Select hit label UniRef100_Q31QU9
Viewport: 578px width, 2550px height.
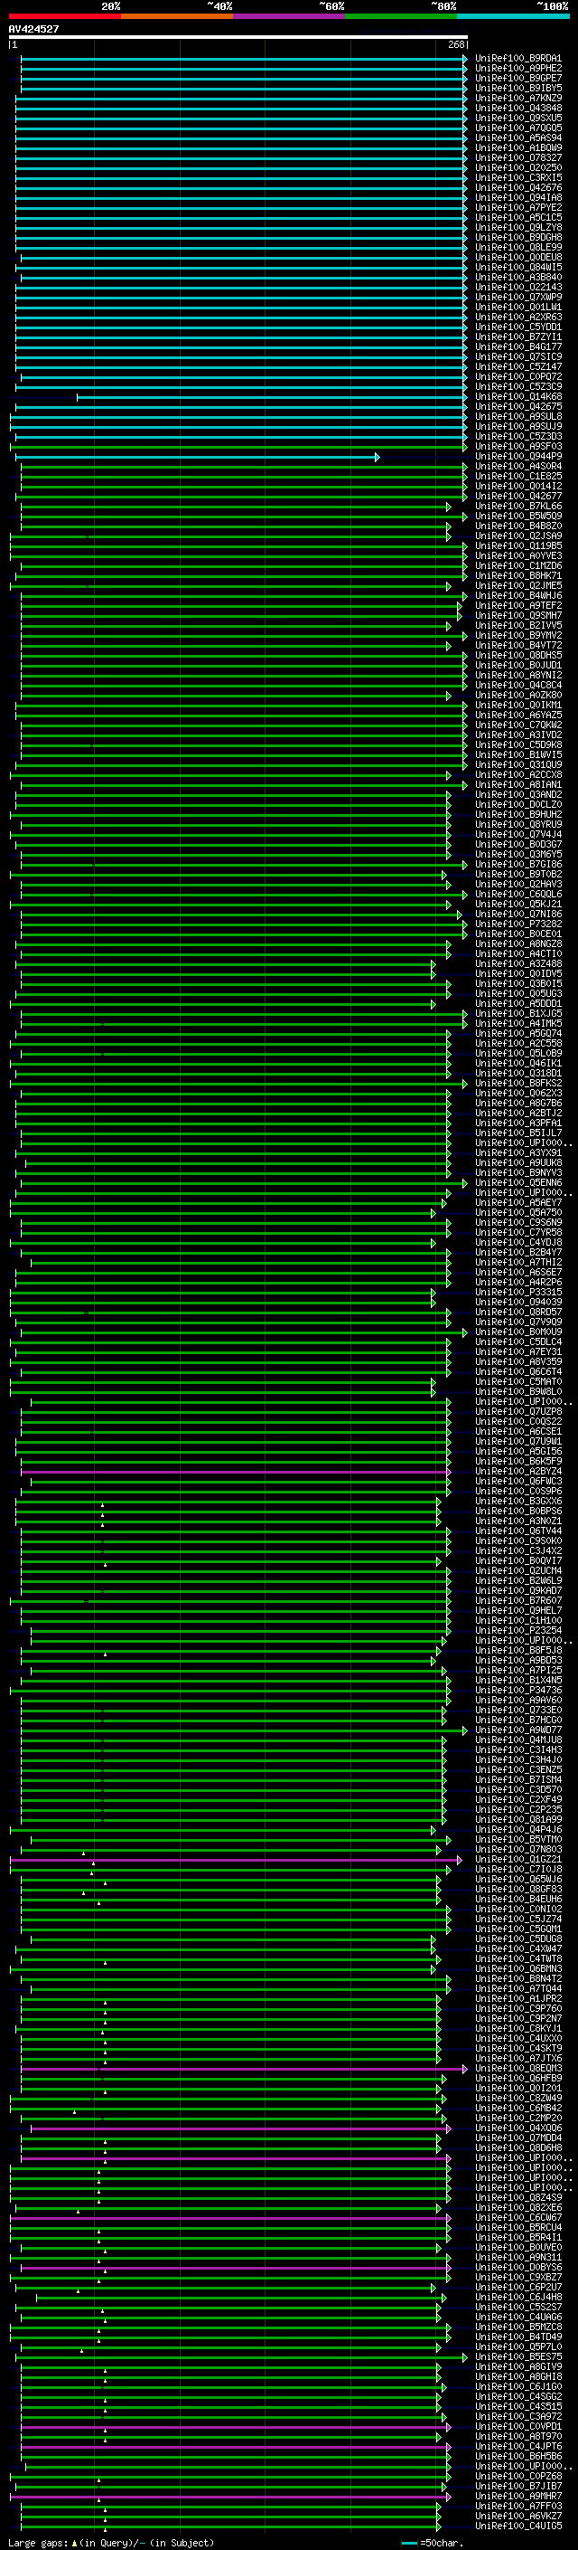point(518,764)
